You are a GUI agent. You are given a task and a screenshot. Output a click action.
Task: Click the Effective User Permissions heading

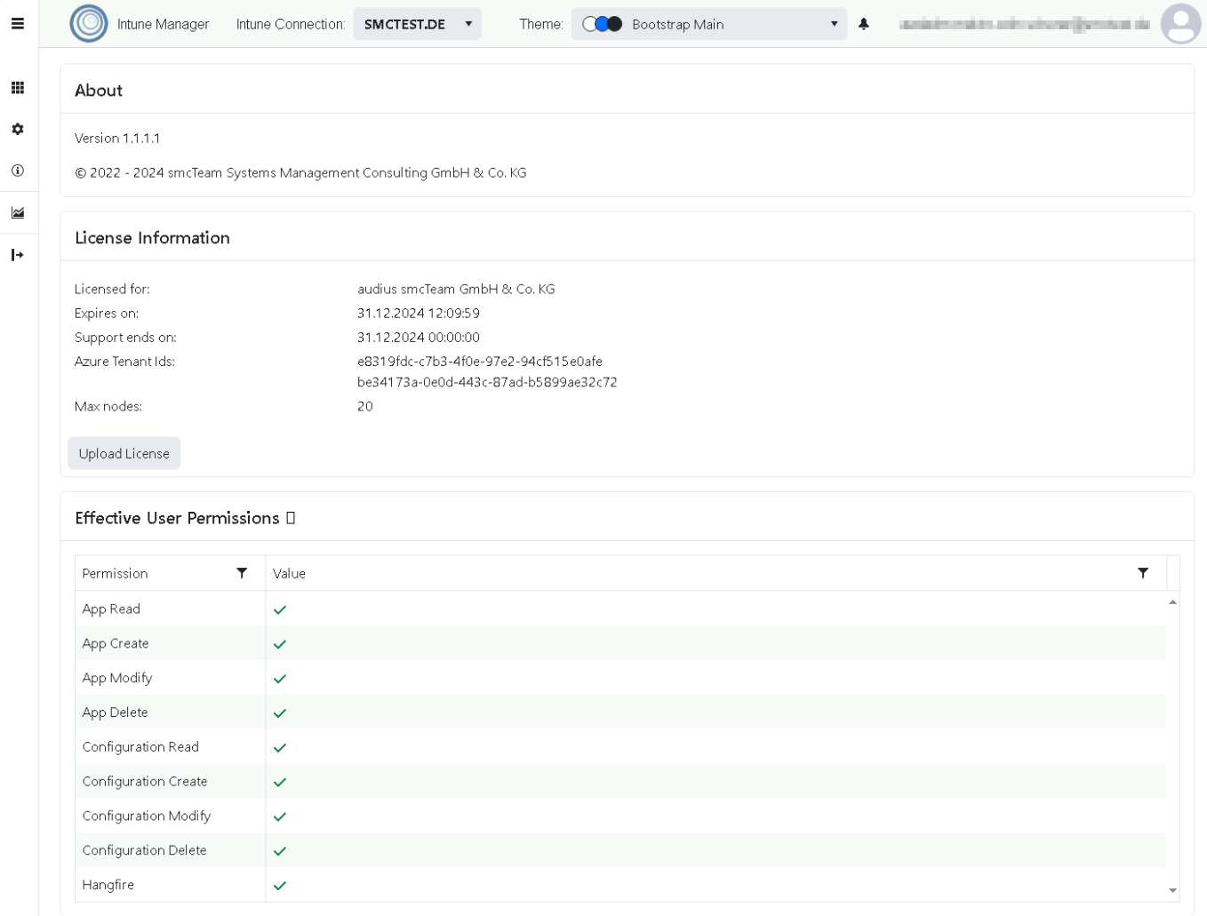tap(177, 518)
